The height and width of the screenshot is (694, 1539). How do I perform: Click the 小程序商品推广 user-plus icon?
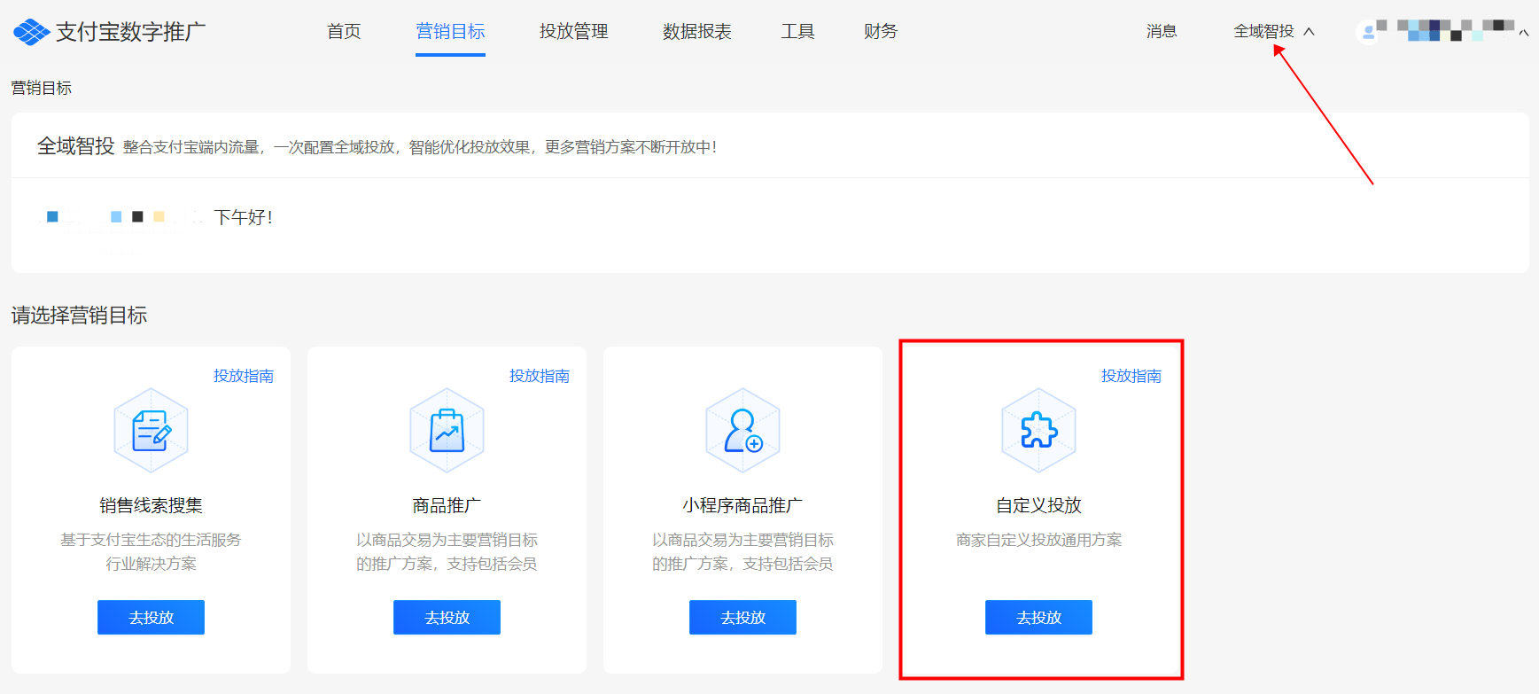742,431
